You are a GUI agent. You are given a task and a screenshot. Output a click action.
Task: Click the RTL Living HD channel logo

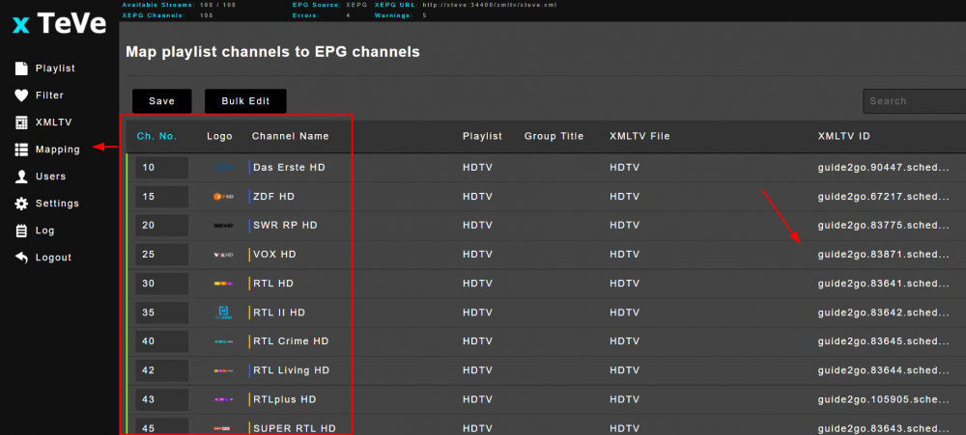224,370
